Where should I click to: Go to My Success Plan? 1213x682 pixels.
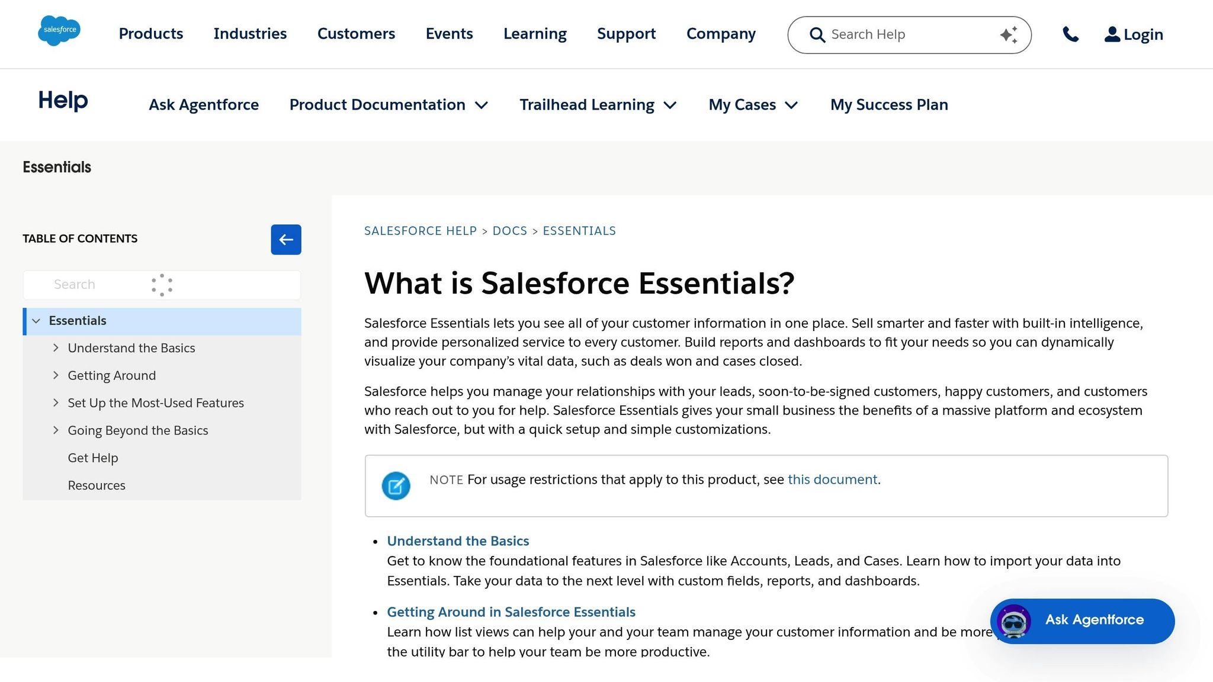889,105
